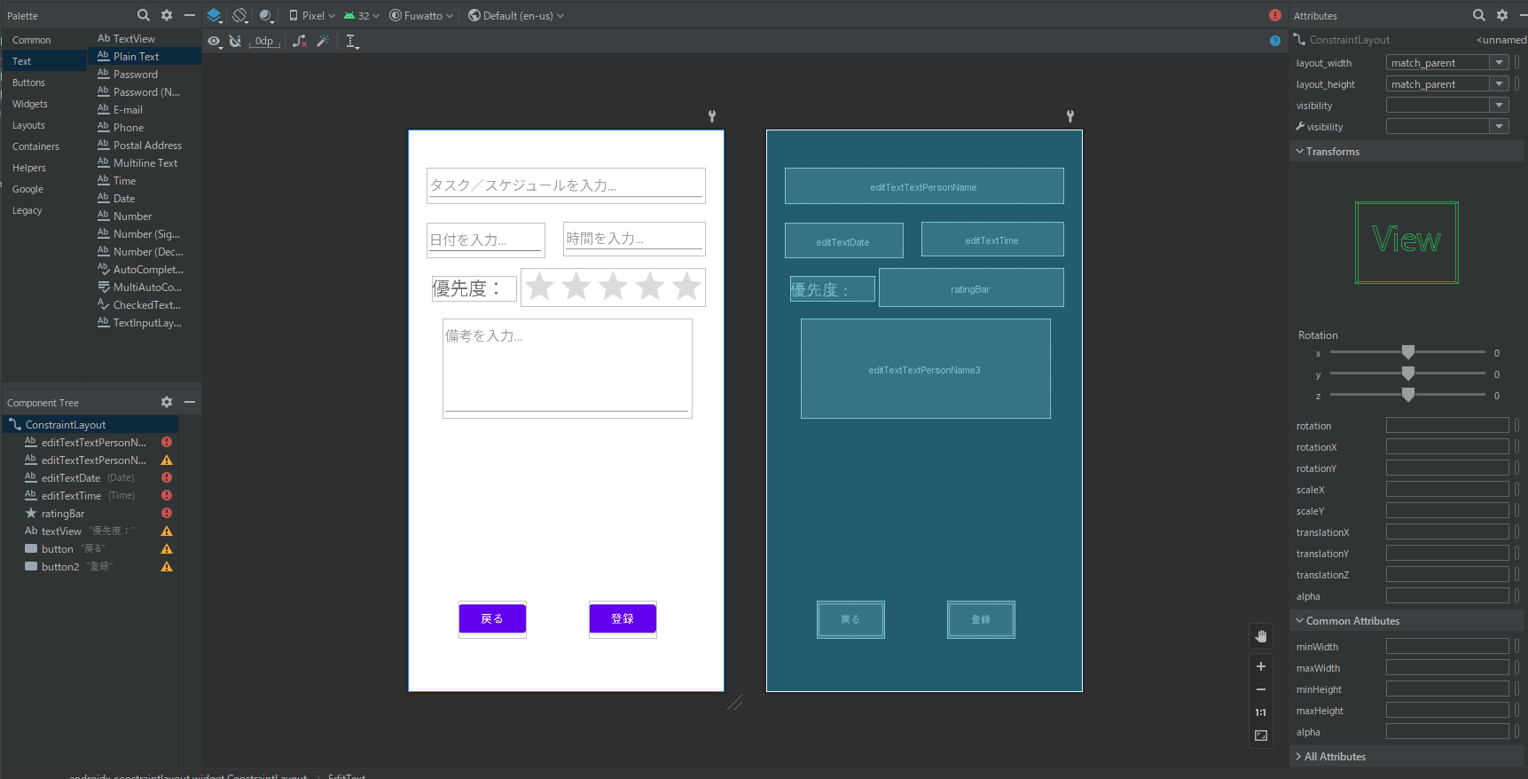The image size is (1528, 779).
Task: Click the 戻る button in design preview
Action: (x=492, y=619)
